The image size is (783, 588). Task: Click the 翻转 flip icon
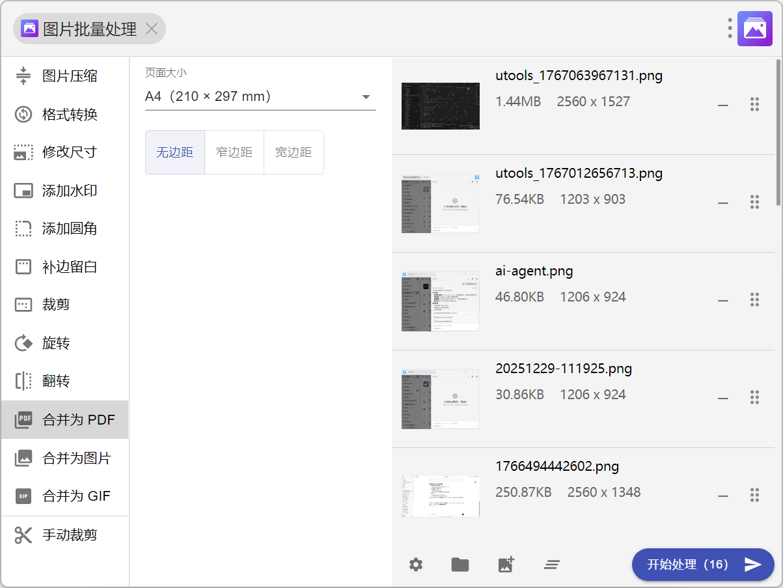(x=23, y=381)
